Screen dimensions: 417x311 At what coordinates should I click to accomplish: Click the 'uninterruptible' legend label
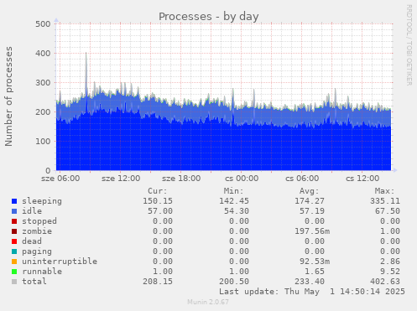[x=60, y=262]
